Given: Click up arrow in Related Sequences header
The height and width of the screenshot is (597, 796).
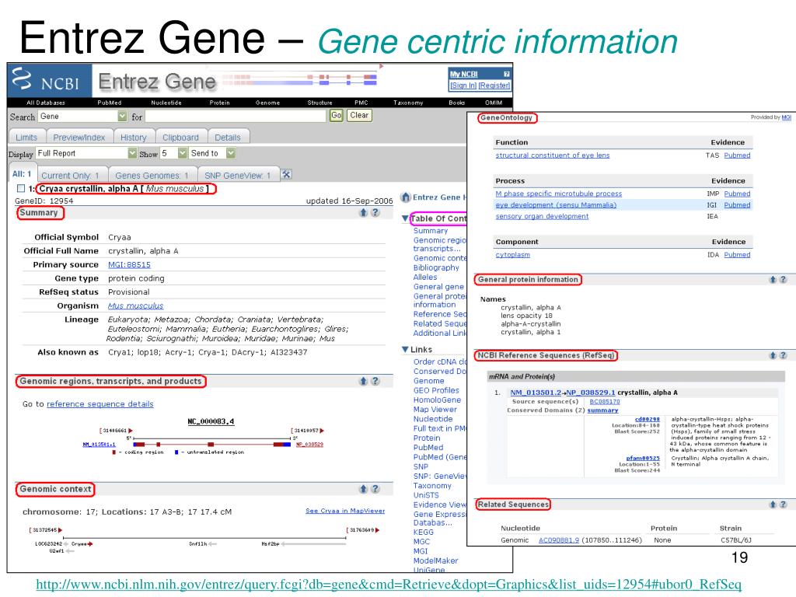Looking at the screenshot, I should click(773, 504).
